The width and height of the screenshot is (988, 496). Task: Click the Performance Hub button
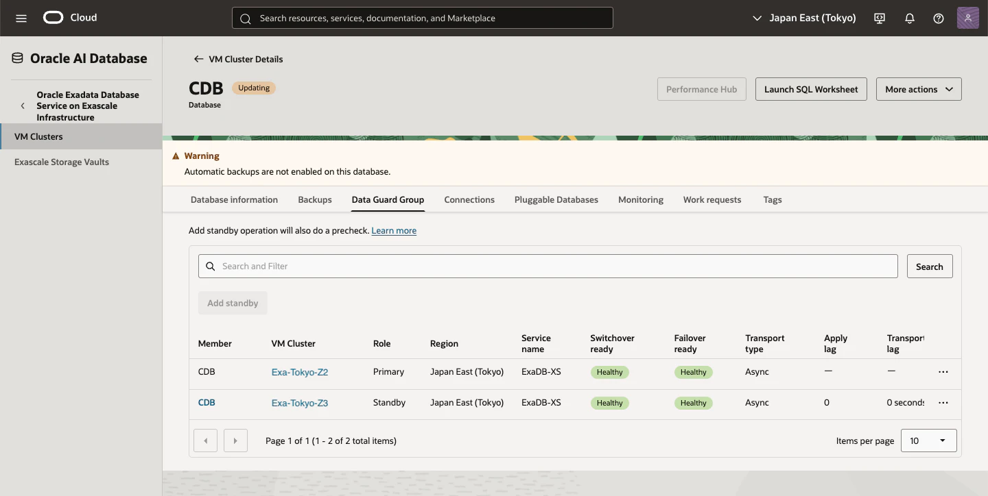[x=702, y=89]
